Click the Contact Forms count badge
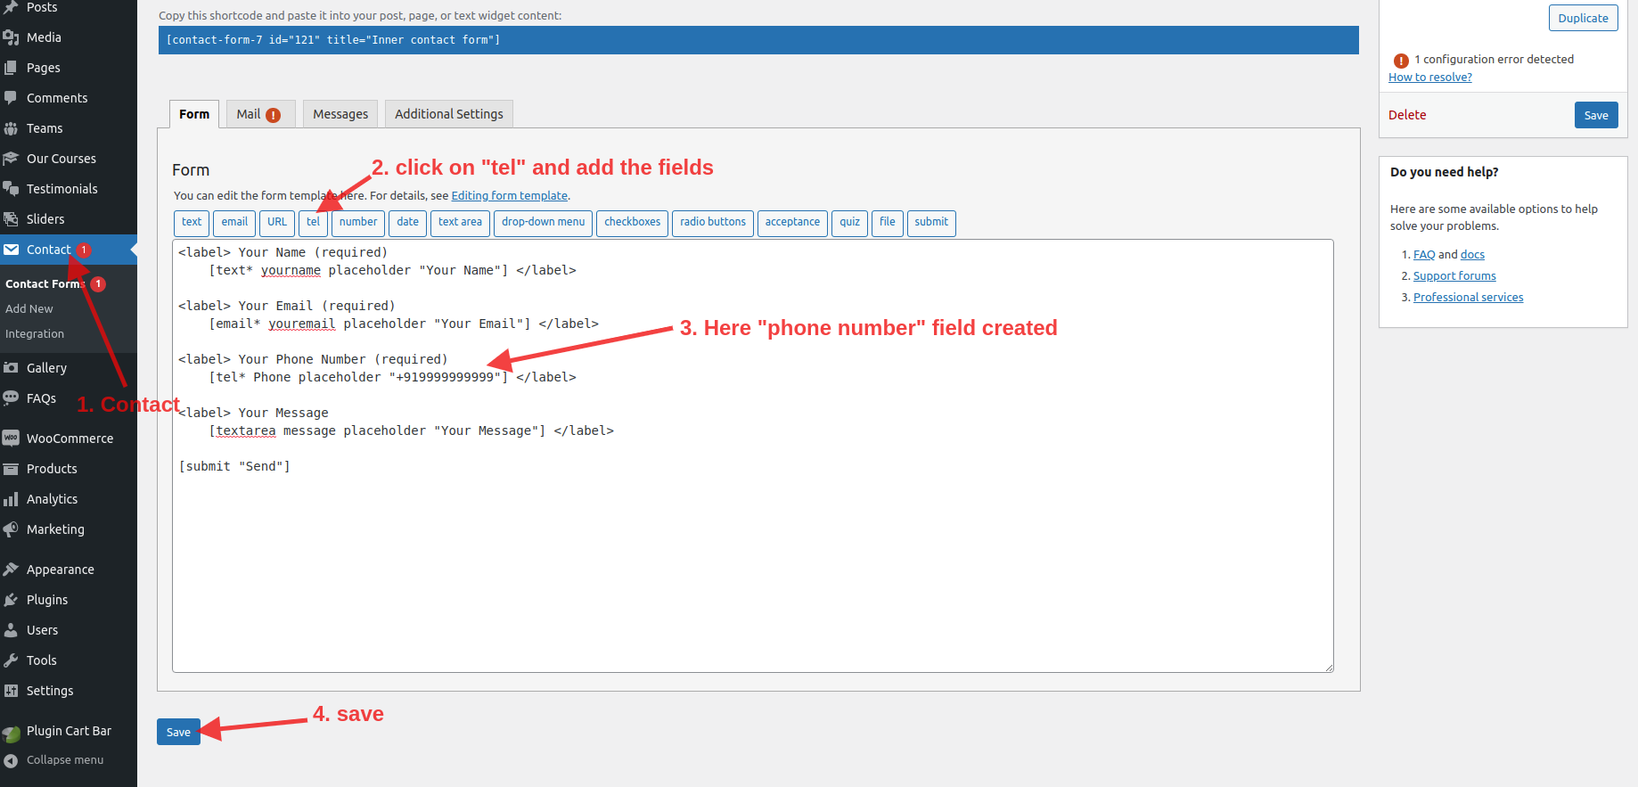This screenshot has width=1638, height=787. coord(98,284)
